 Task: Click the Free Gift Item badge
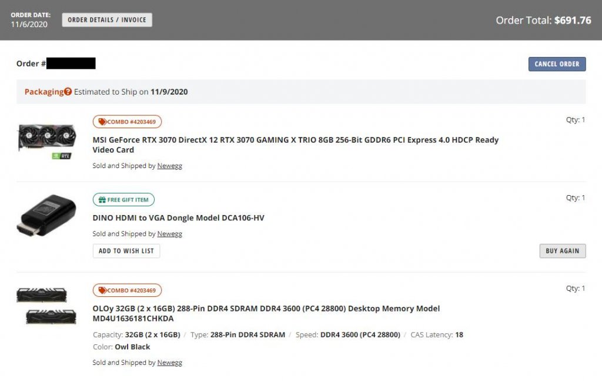coord(123,200)
